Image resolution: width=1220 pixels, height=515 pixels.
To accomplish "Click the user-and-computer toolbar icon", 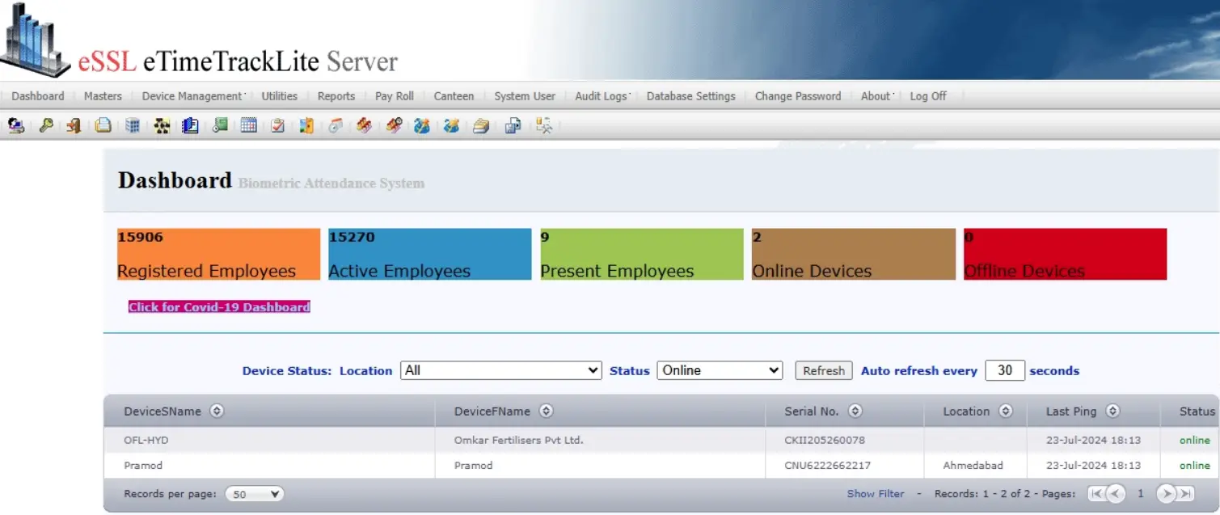I will click(x=15, y=125).
